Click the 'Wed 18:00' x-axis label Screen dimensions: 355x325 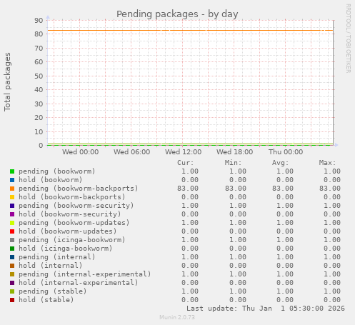pyautogui.click(x=235, y=152)
